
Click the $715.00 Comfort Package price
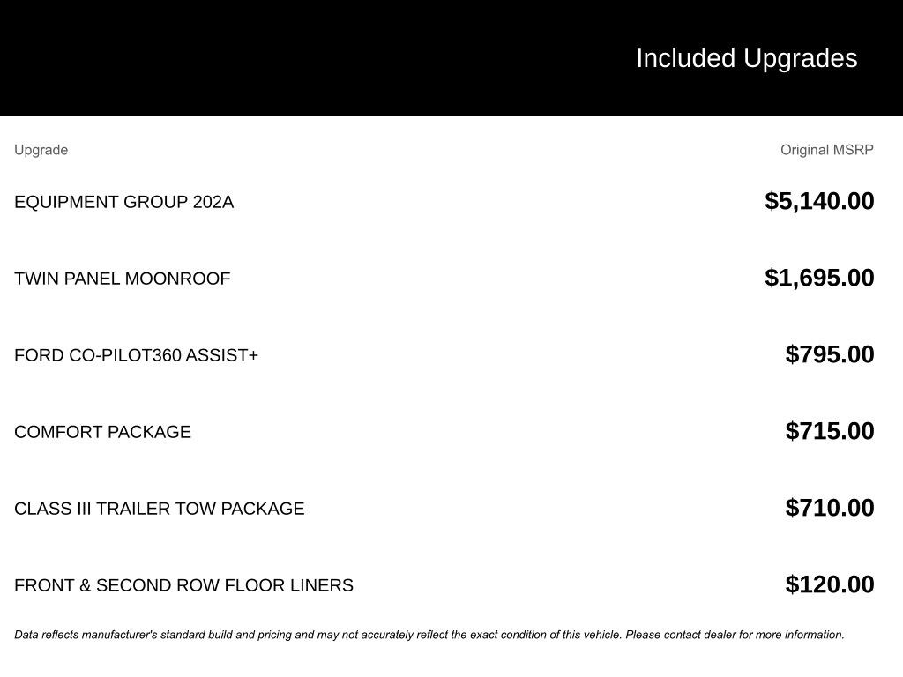[x=830, y=431]
